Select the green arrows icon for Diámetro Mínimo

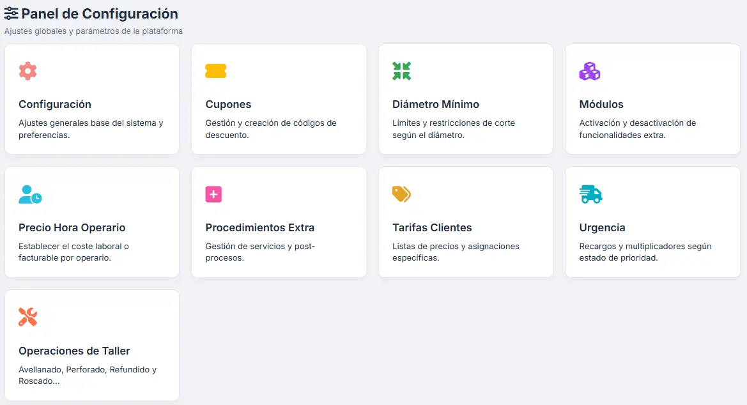tap(402, 71)
